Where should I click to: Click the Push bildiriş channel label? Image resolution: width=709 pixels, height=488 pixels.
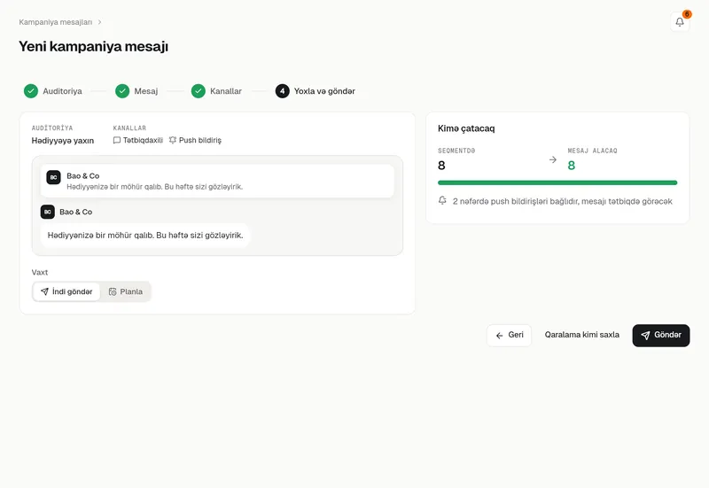pos(200,140)
